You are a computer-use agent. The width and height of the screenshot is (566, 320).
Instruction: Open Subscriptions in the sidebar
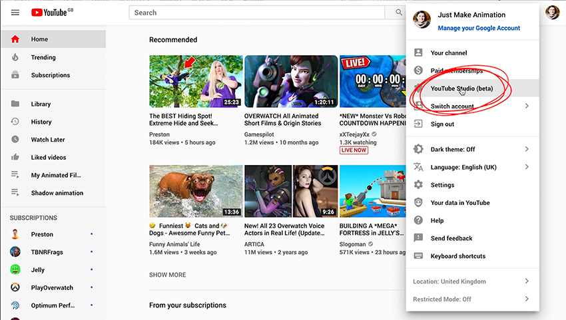click(53, 75)
